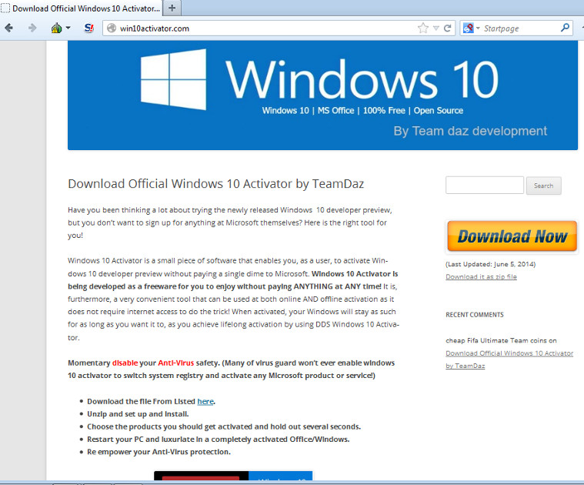This screenshot has height=485, width=584.
Task: Open the Windows logo in the banner
Action: [x=173, y=79]
